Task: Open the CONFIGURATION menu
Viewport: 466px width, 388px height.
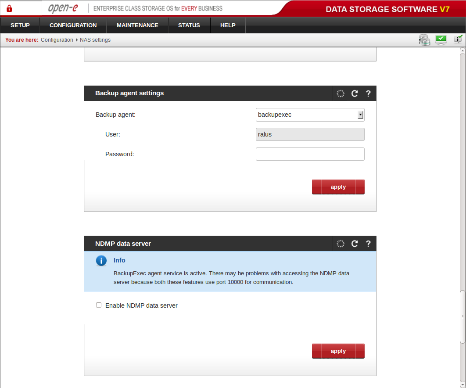Action: pyautogui.click(x=73, y=25)
